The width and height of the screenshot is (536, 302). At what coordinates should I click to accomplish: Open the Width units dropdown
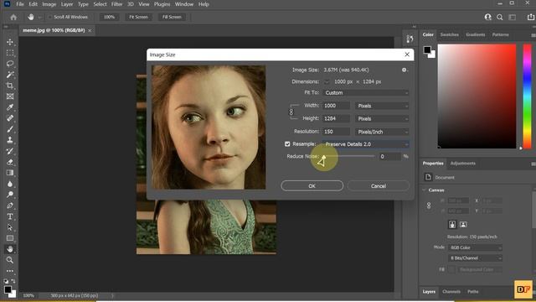pos(382,106)
